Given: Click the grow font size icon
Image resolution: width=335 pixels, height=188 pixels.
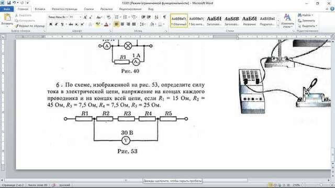Looking at the screenshot, I should point(85,17).
